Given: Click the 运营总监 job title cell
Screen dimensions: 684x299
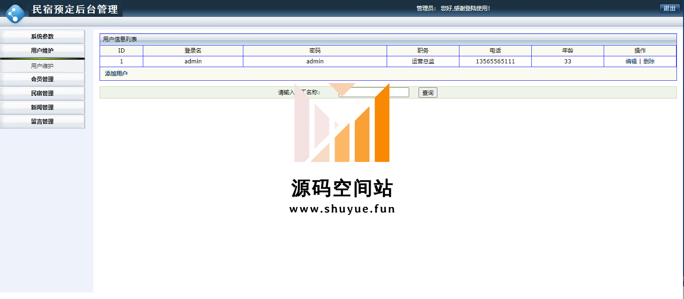Looking at the screenshot, I should click(x=423, y=61).
